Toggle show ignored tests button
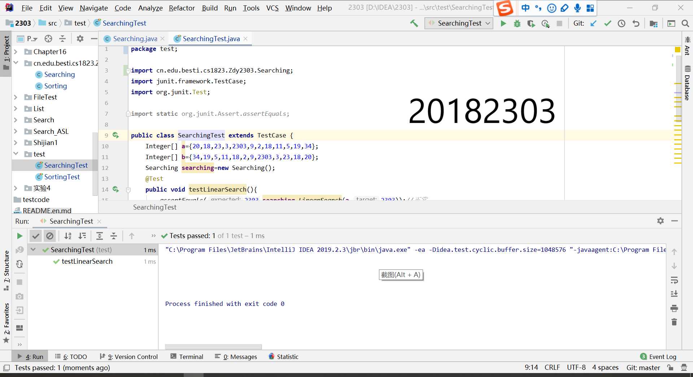The height and width of the screenshot is (377, 693). tap(50, 236)
